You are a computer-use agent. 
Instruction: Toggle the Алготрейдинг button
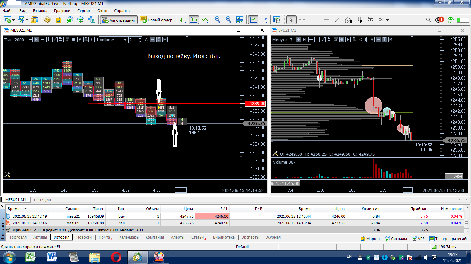click(119, 20)
